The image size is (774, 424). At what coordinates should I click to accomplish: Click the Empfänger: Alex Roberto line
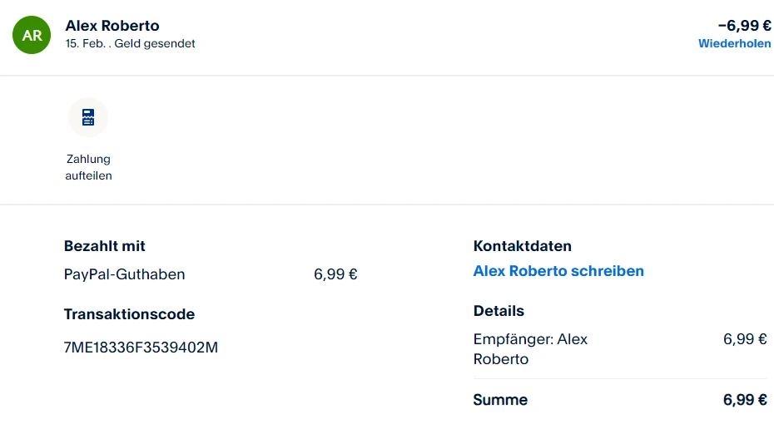(530, 349)
